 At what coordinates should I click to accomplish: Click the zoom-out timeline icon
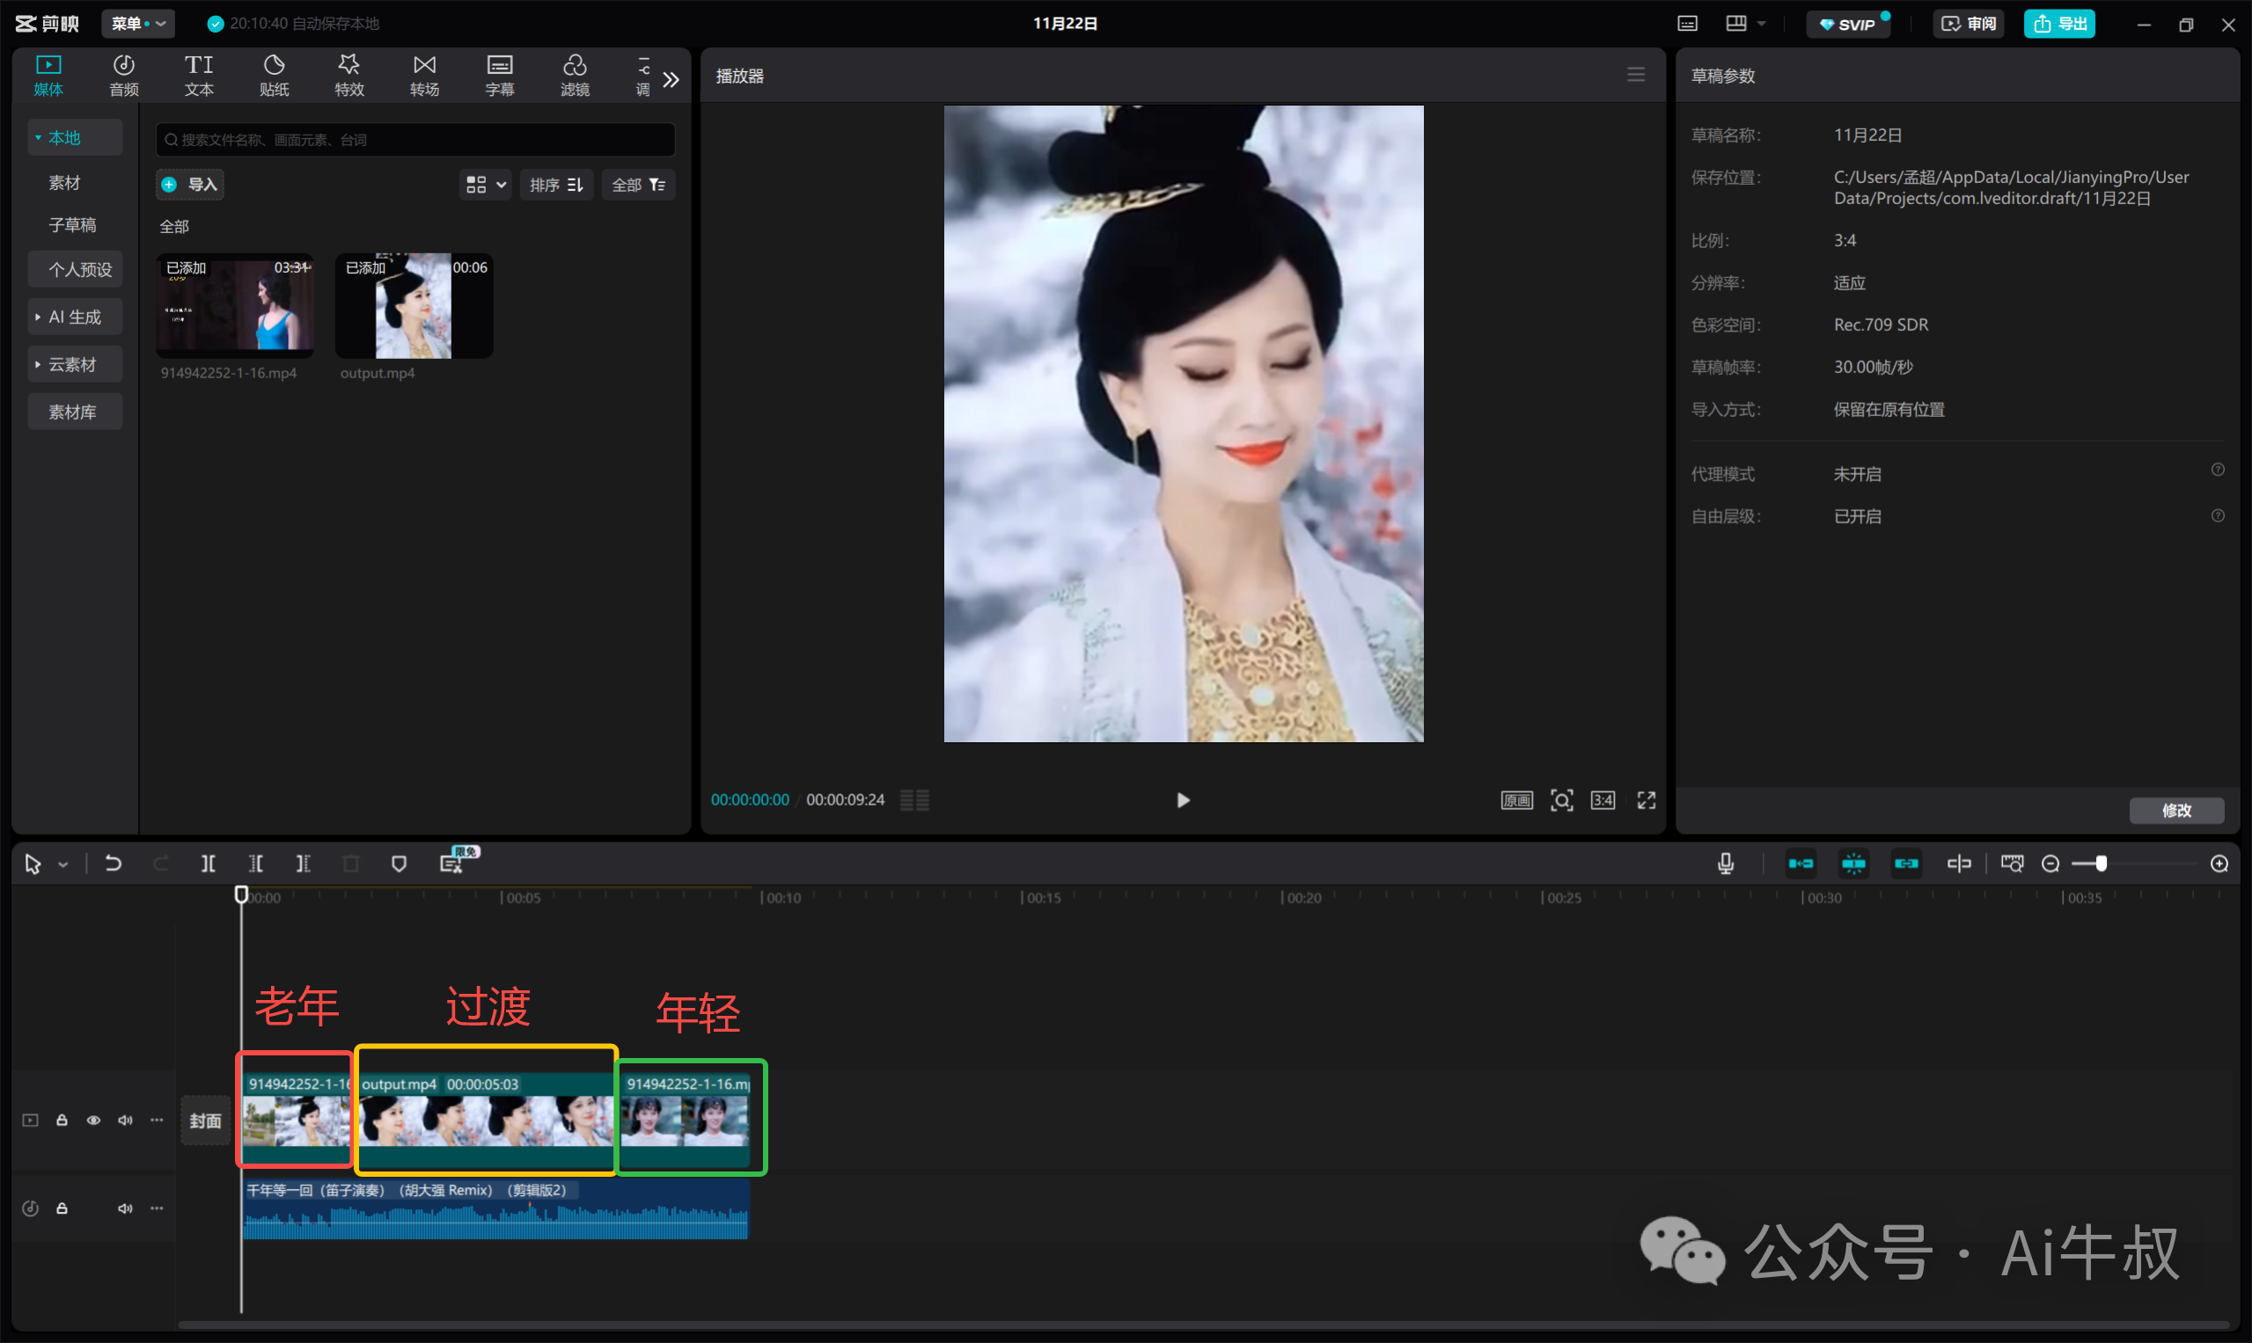[x=2050, y=864]
